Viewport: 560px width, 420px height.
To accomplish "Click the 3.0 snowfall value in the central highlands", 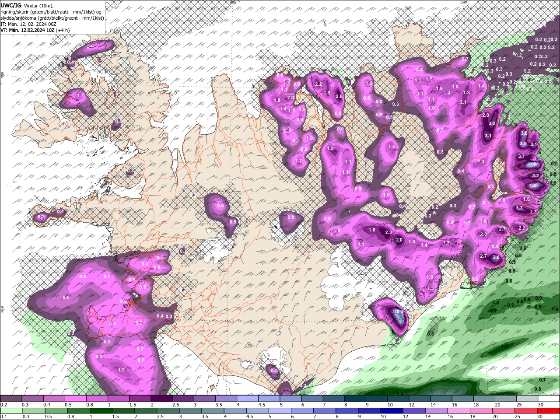I will (x=399, y=240).
